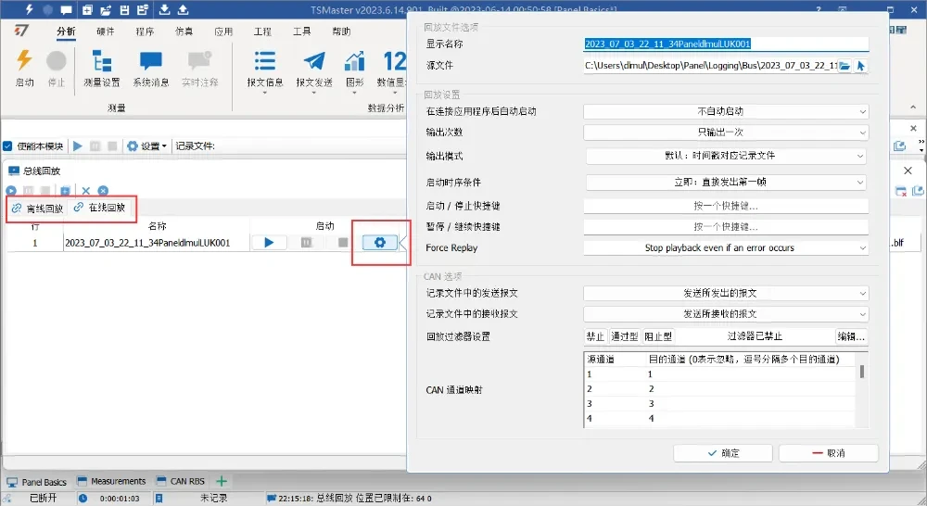Expand the 输出次数 dropdown

point(725,133)
